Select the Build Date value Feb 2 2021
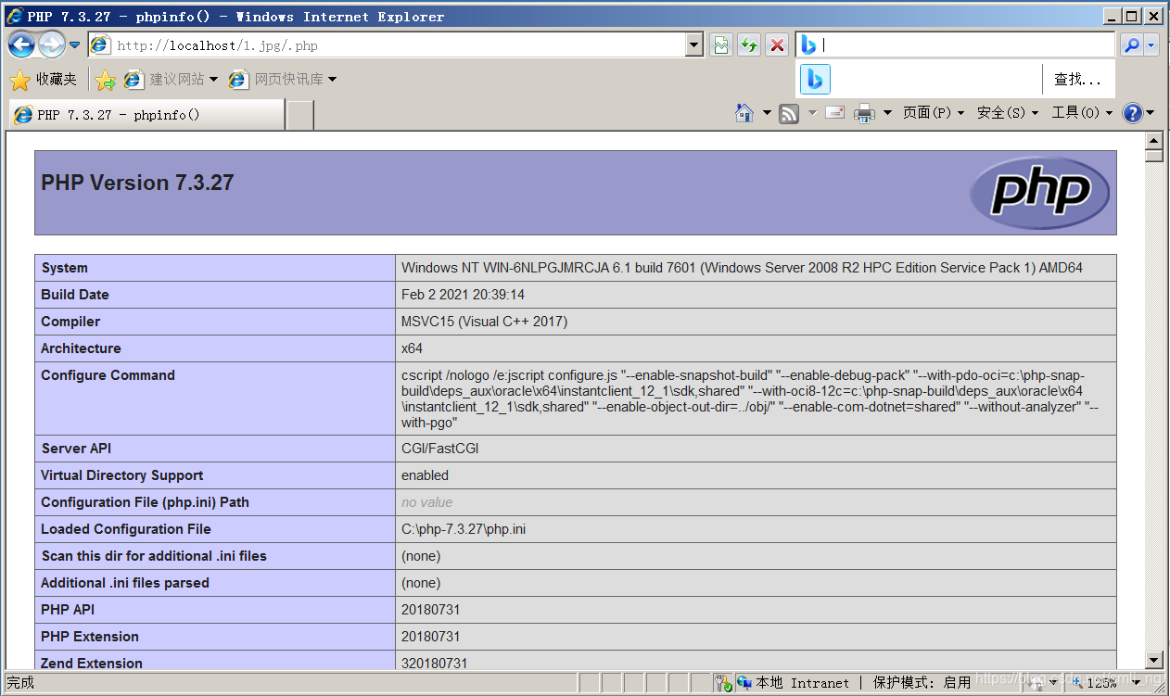Viewport: 1170px width, 696px height. 463,295
